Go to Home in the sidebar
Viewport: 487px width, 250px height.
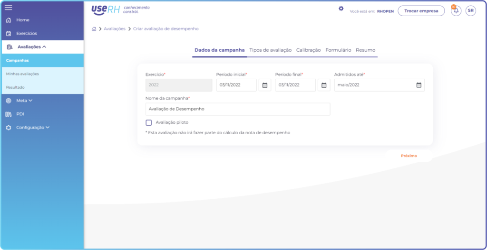23,20
